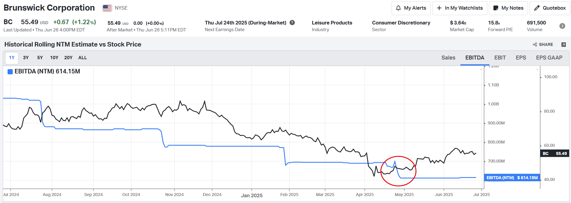Screen dimensions: 571x203
Task: Switch to the EPS metric tab
Action: [521, 58]
